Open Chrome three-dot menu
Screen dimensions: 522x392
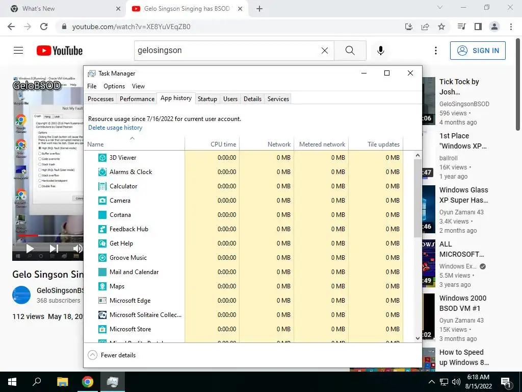pyautogui.click(x=511, y=27)
